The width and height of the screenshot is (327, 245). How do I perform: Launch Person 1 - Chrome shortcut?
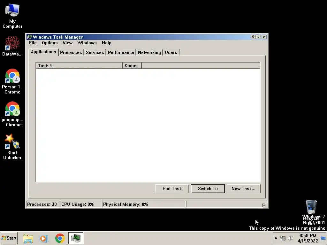click(12, 81)
